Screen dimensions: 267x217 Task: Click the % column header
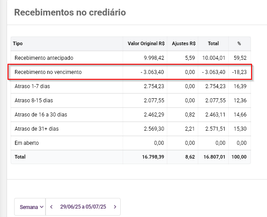(x=239, y=44)
